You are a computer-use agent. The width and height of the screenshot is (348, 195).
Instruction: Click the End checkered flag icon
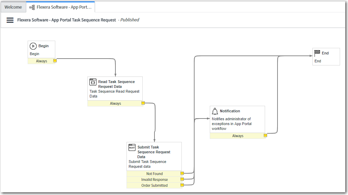coord(317,53)
